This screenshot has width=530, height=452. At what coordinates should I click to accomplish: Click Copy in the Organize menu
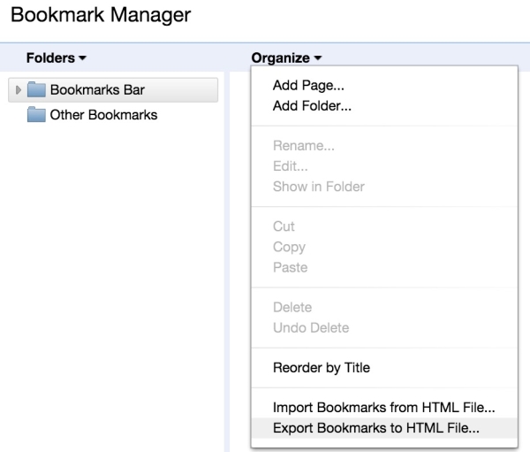(289, 247)
